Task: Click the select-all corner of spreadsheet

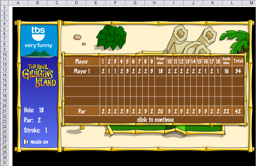Action: (x=4, y=3)
